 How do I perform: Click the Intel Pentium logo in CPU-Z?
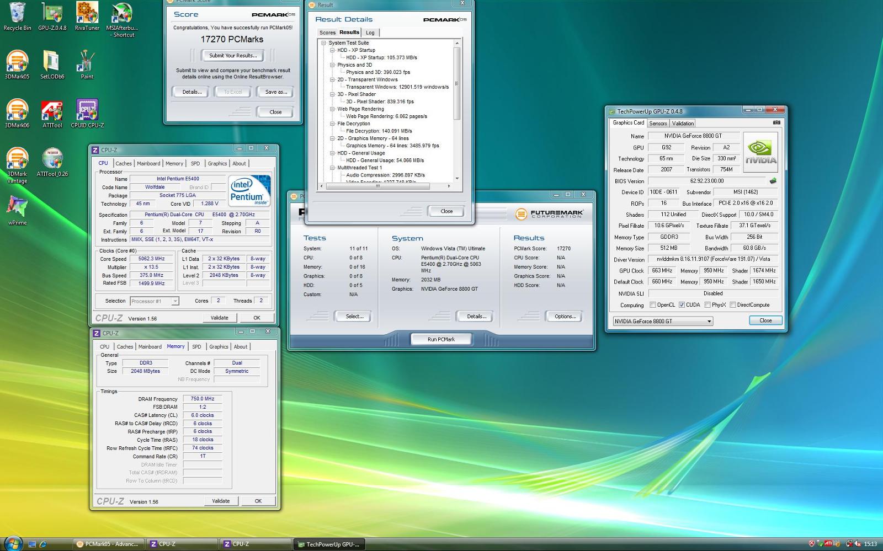[249, 191]
